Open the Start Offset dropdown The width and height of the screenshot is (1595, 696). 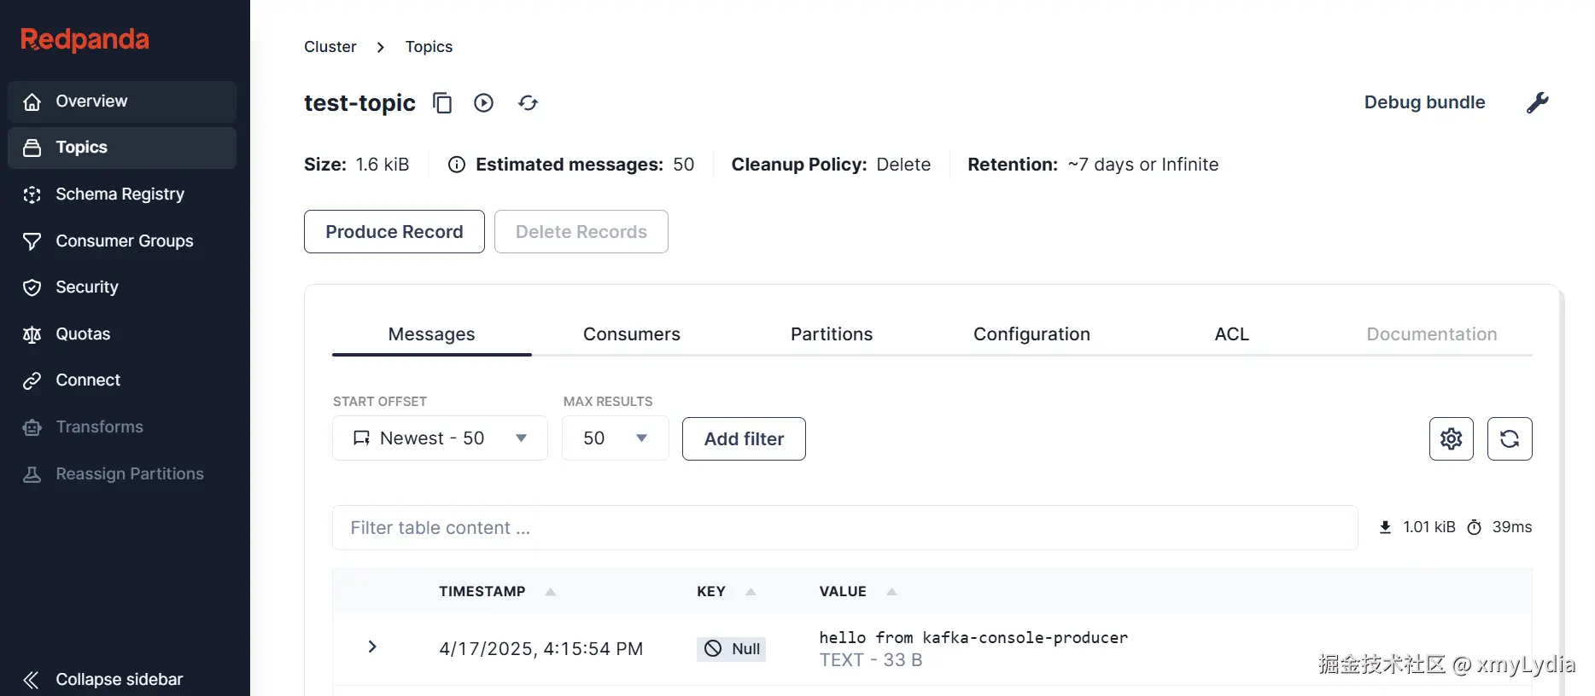point(440,438)
